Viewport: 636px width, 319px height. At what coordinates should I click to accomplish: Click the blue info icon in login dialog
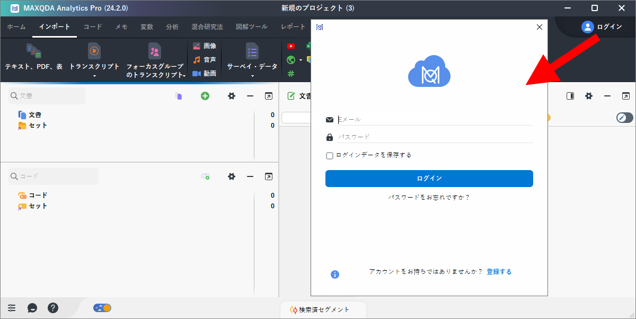coord(335,274)
